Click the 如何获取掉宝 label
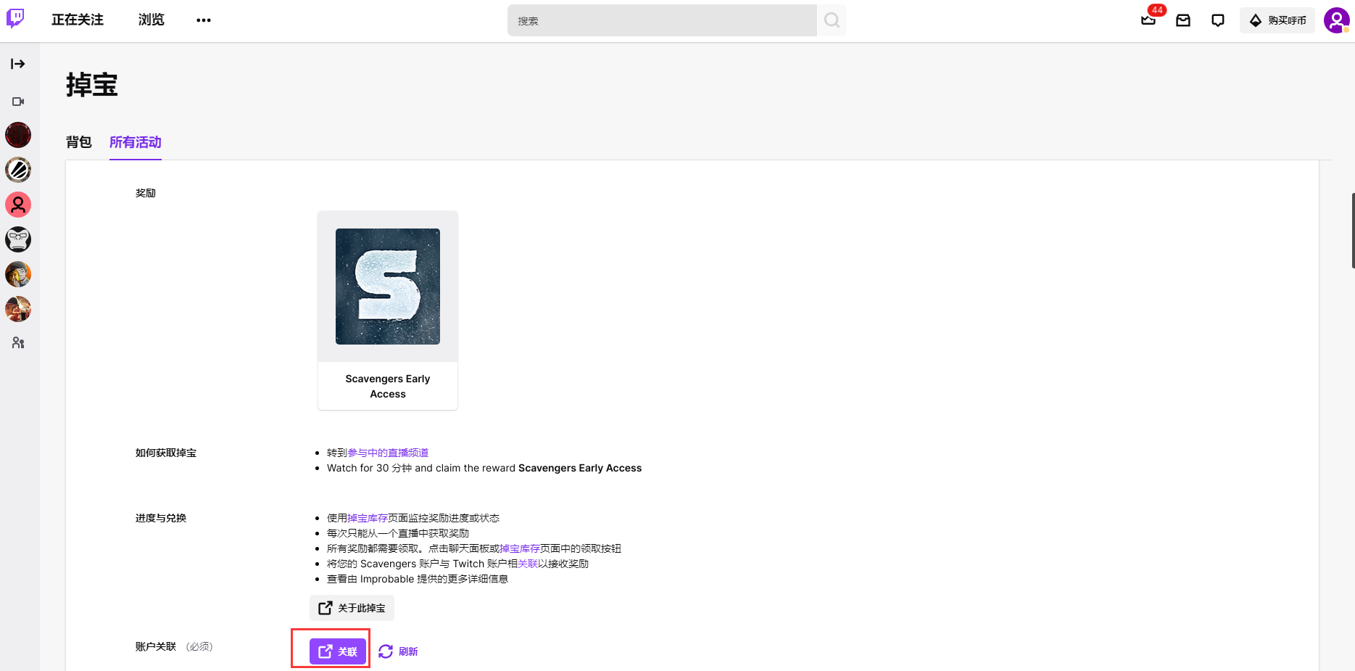Screen dimensions: 1355x671 166,453
